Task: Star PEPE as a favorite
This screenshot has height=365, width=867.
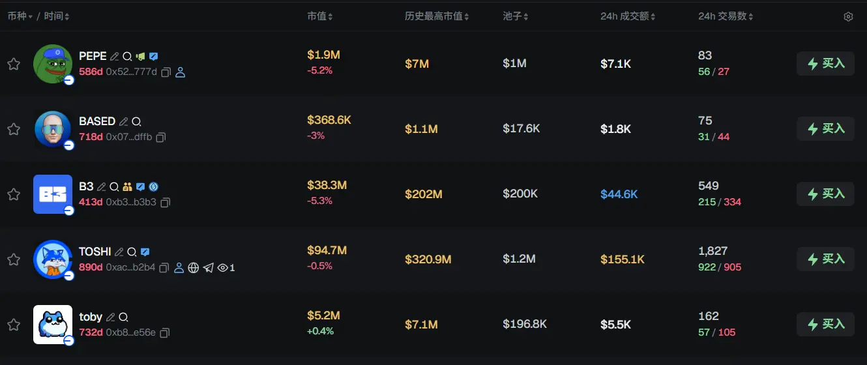Action: (x=14, y=64)
